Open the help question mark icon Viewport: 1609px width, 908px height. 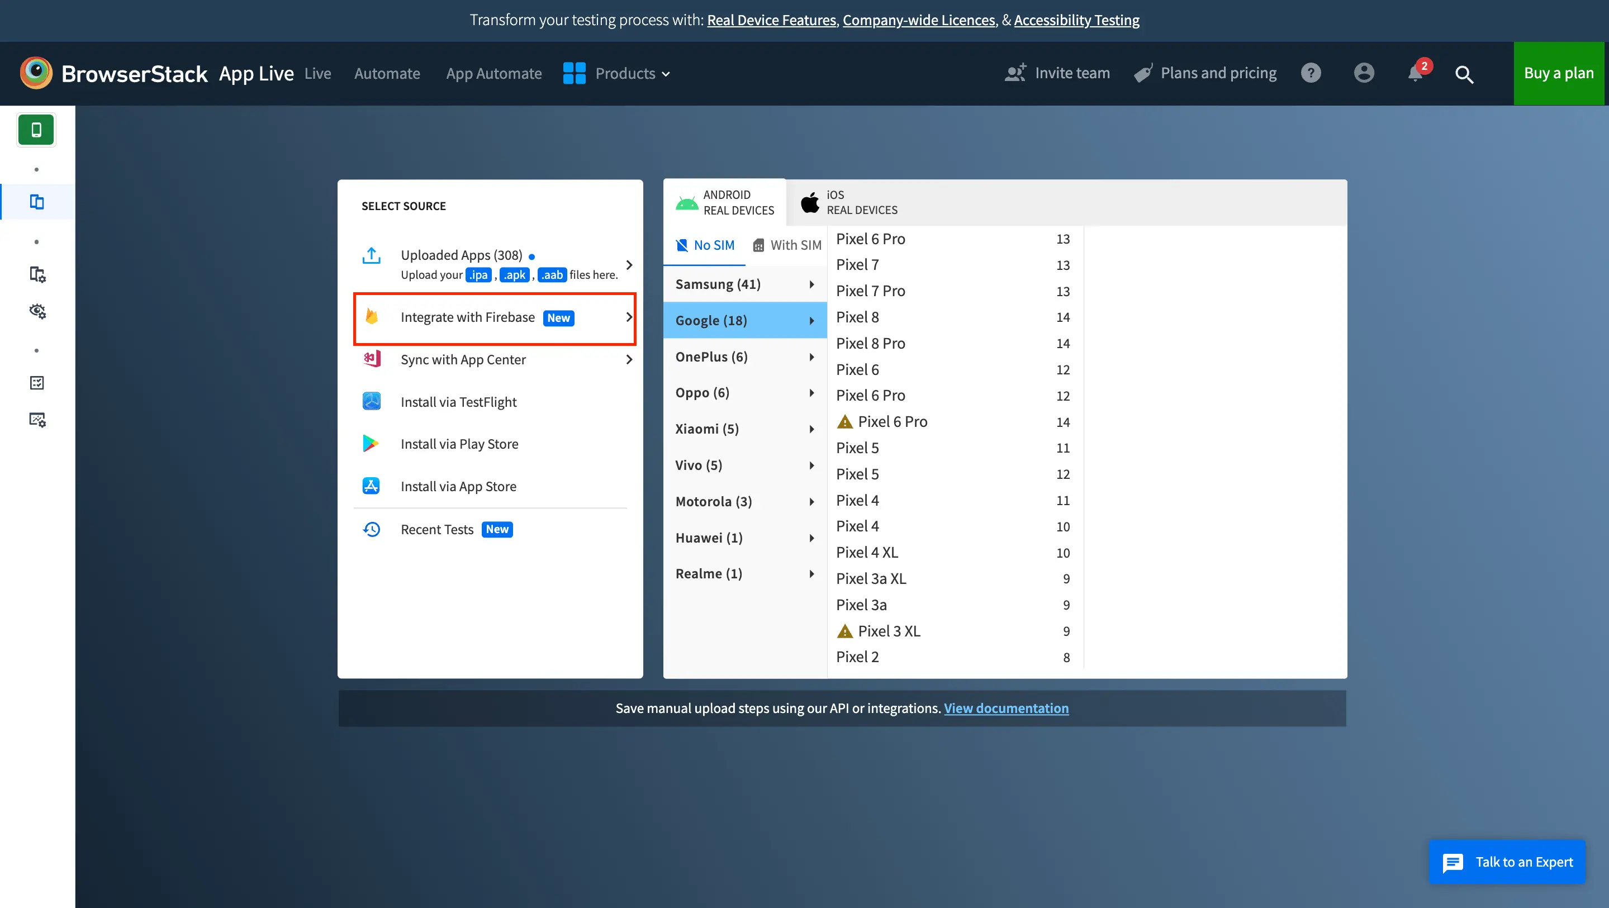1311,73
